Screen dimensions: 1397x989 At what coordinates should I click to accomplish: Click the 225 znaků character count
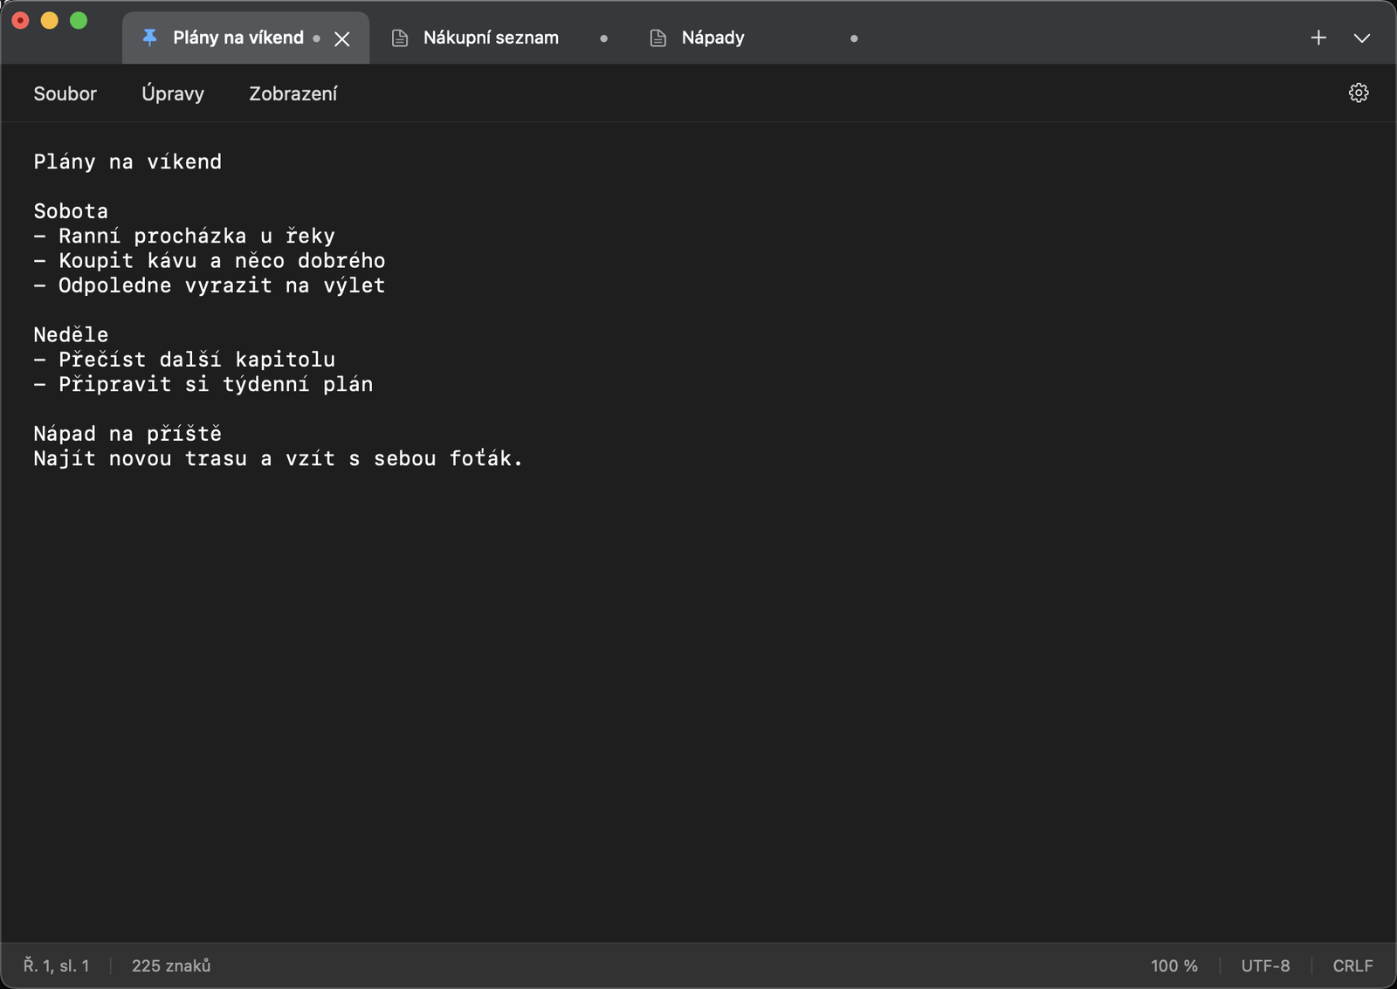point(171,965)
